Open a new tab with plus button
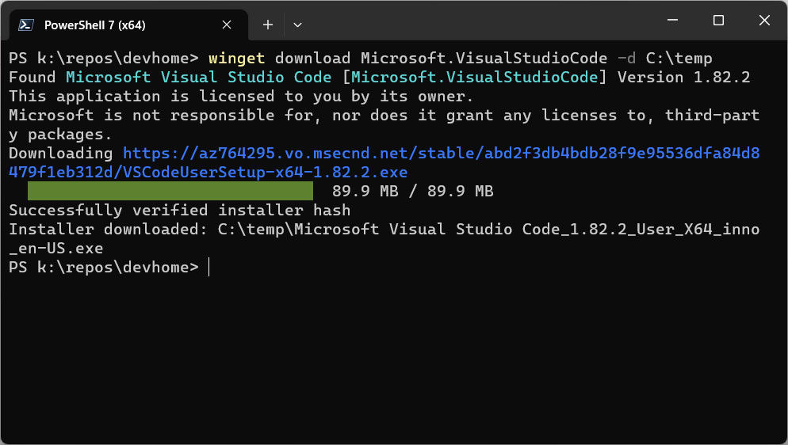Viewport: 788px width, 445px height. tap(268, 25)
